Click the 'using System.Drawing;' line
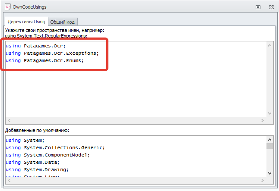 (37, 169)
